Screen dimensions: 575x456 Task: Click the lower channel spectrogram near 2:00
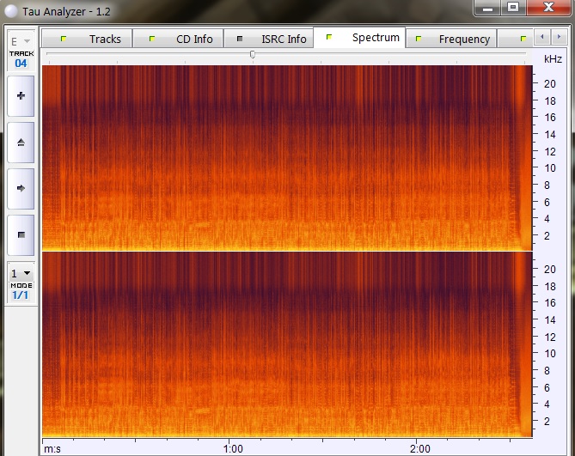point(419,344)
